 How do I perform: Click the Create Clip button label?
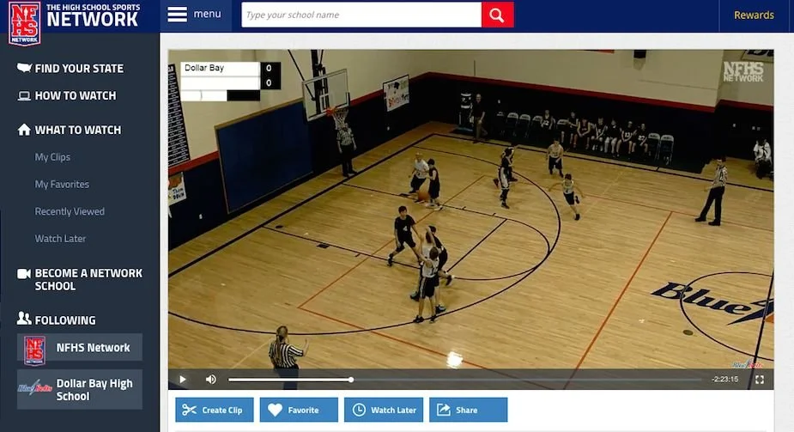pyautogui.click(x=222, y=411)
